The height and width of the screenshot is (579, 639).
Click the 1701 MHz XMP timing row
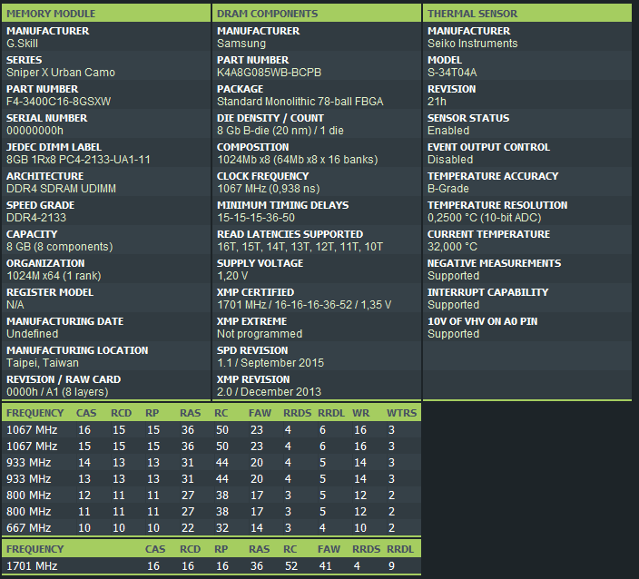211,565
